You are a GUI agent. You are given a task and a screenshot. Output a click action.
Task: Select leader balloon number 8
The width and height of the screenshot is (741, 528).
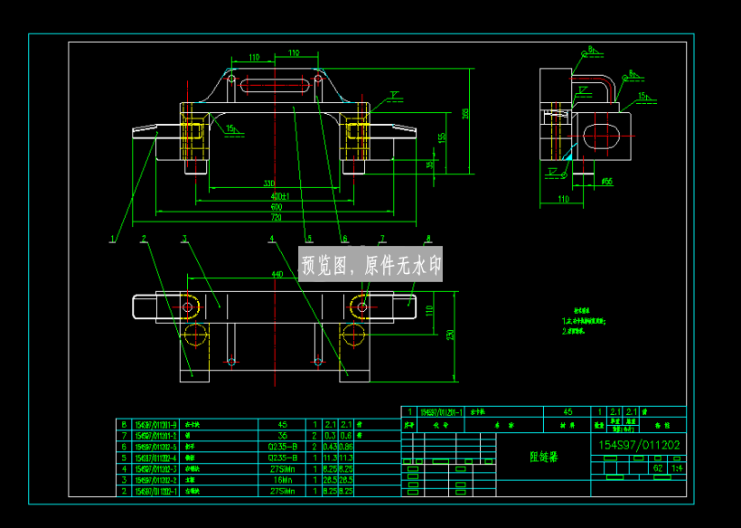coord(428,239)
